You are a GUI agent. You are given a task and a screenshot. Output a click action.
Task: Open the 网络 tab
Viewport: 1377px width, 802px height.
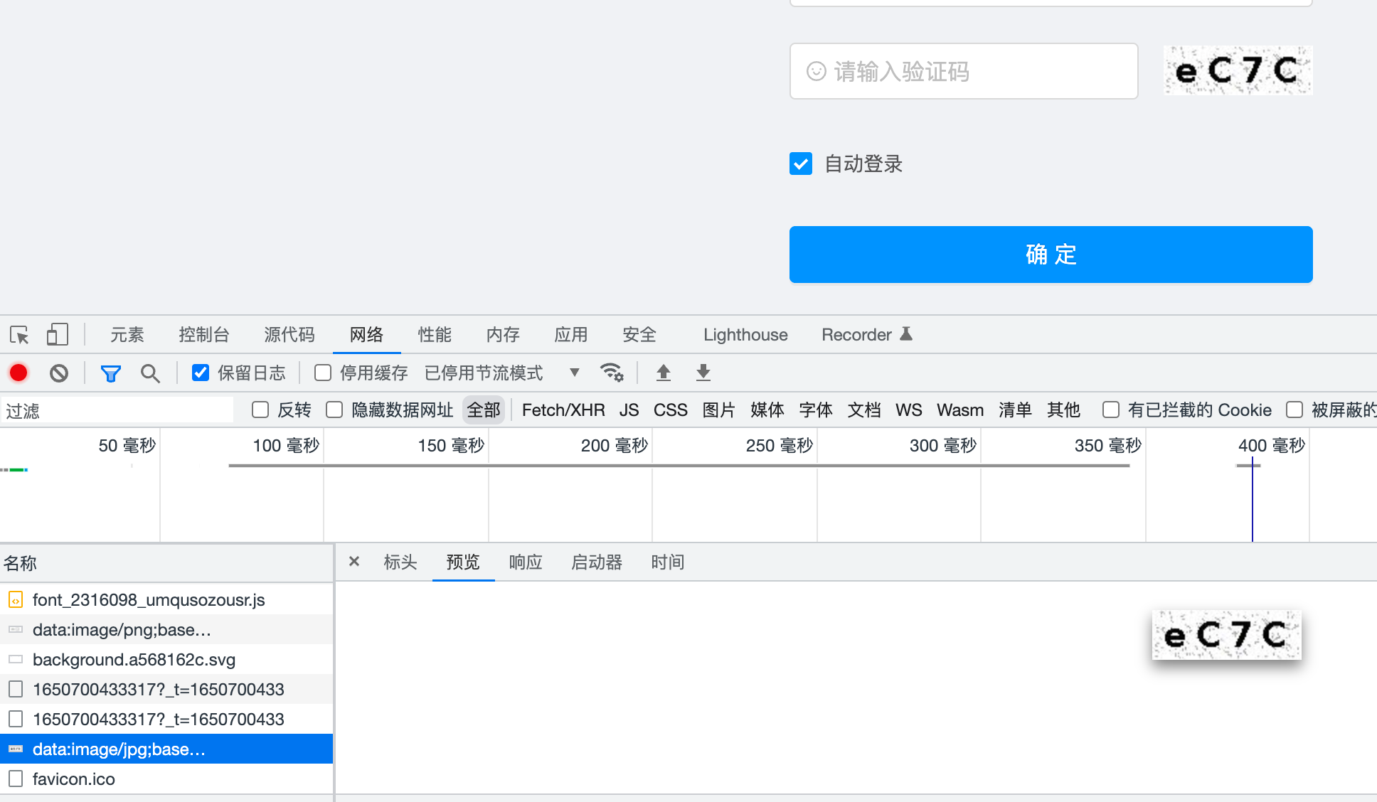point(366,334)
